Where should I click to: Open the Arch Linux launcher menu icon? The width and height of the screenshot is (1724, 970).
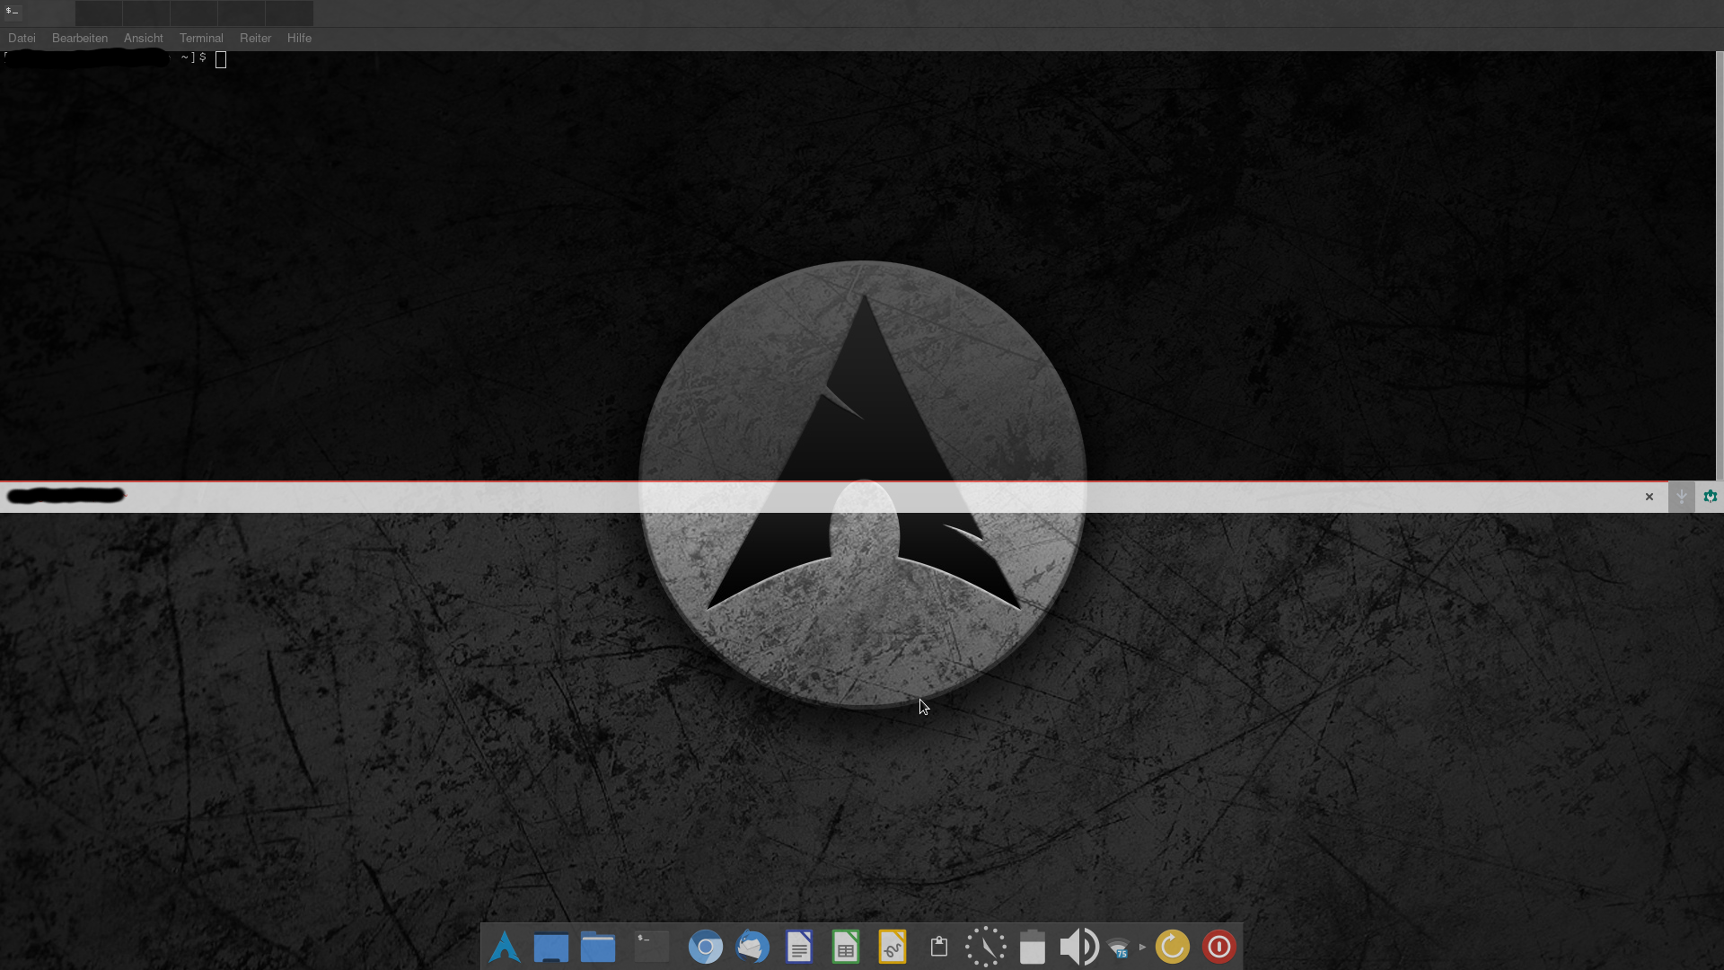coord(505,947)
